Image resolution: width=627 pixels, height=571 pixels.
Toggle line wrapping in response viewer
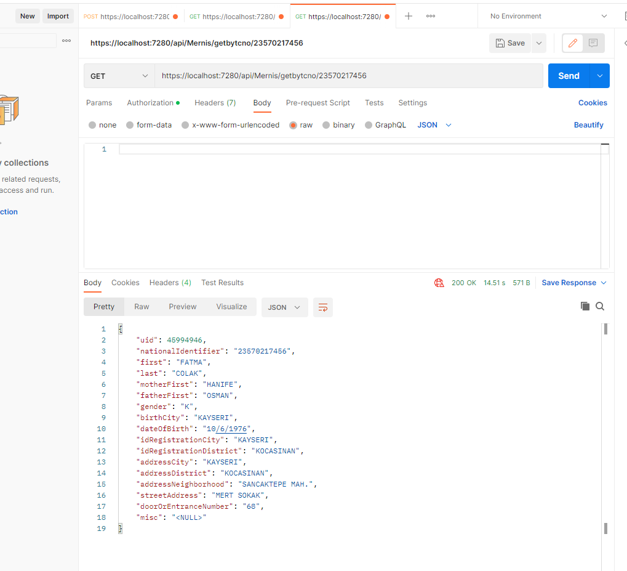(323, 307)
